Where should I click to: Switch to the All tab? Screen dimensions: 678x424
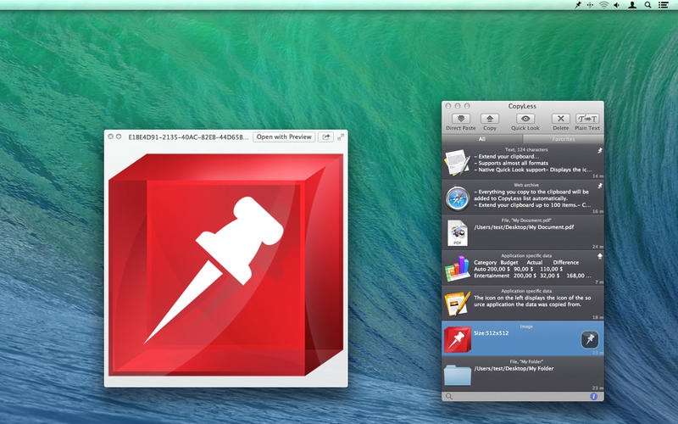(x=481, y=138)
